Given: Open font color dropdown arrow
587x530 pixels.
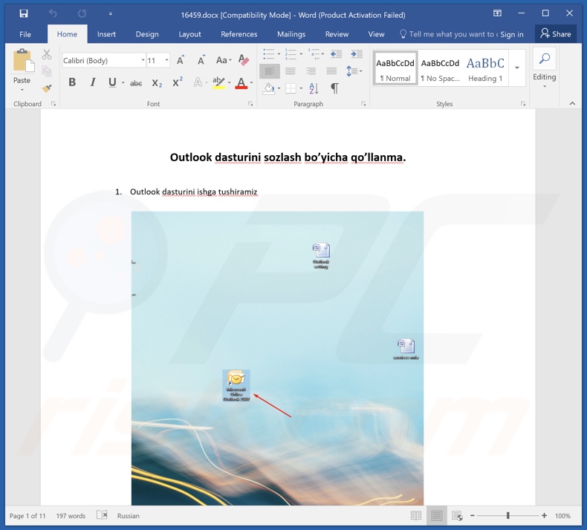Looking at the screenshot, I should point(252,82).
